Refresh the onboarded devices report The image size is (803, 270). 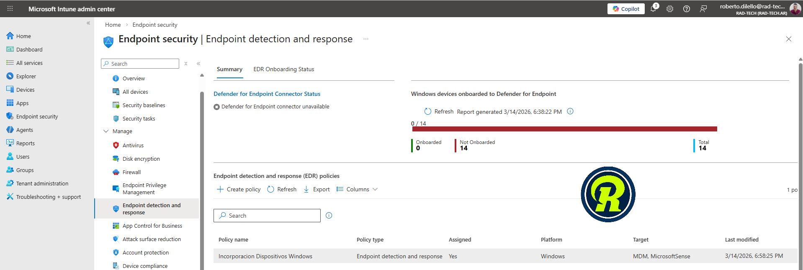click(x=439, y=111)
